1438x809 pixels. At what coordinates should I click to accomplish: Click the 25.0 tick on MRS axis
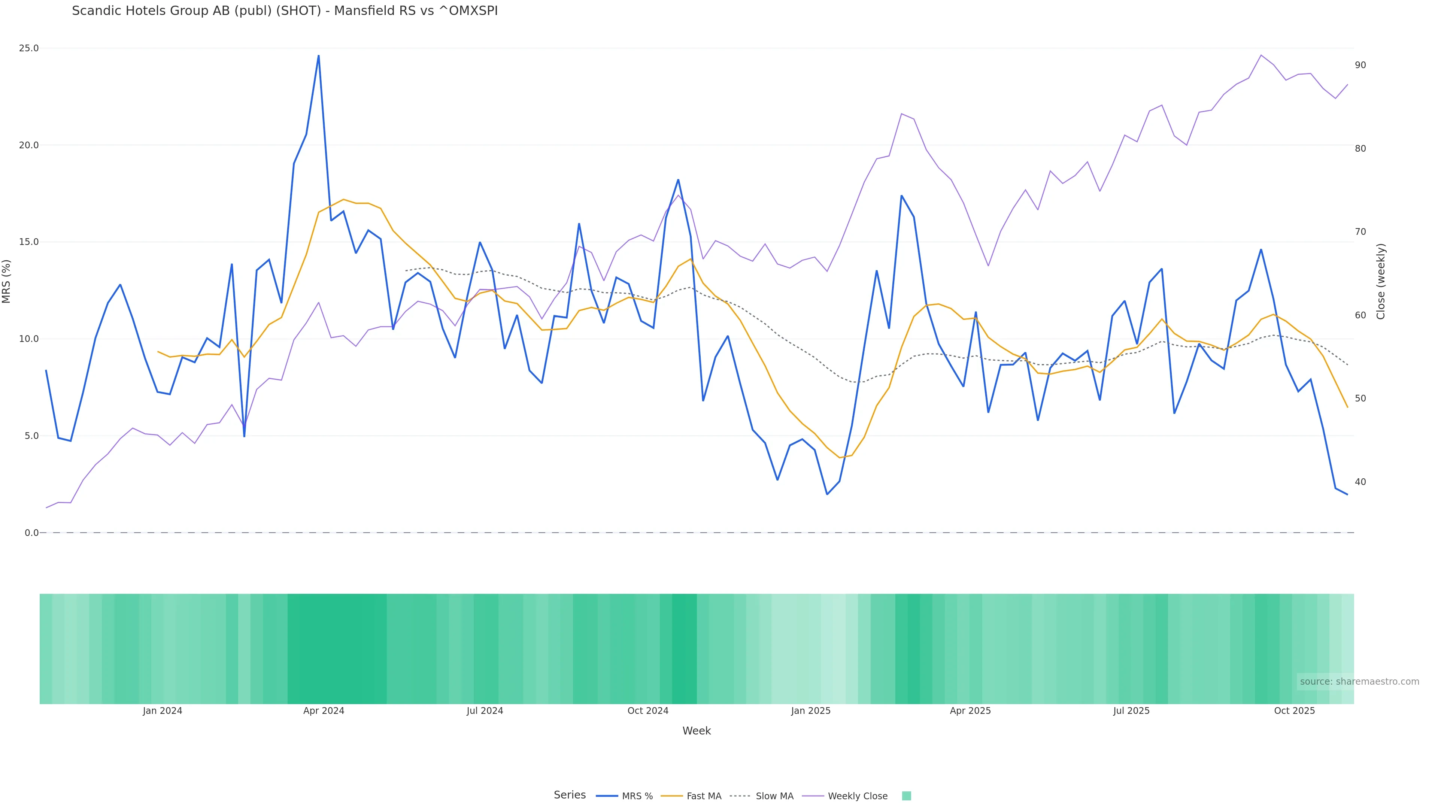click(x=28, y=49)
